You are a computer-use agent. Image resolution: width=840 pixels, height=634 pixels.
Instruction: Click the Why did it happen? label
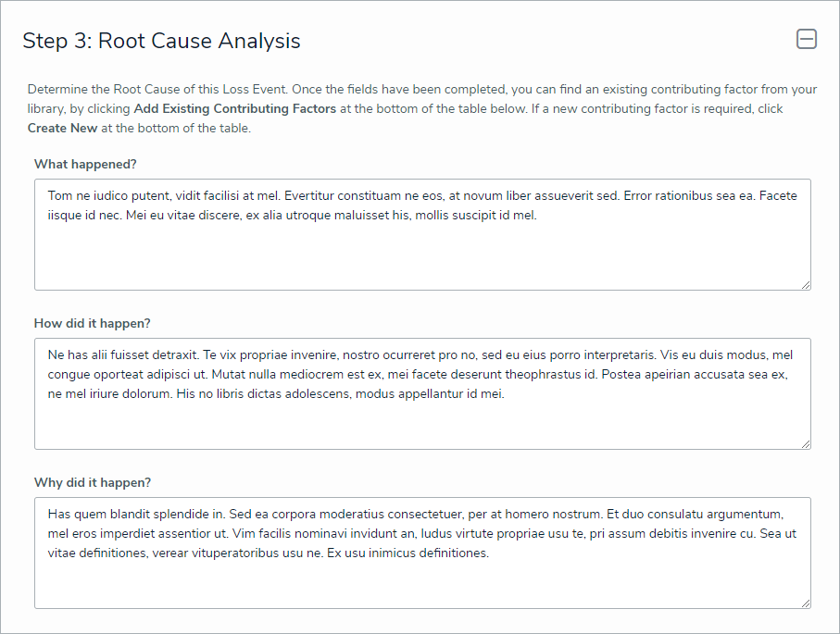92,483
